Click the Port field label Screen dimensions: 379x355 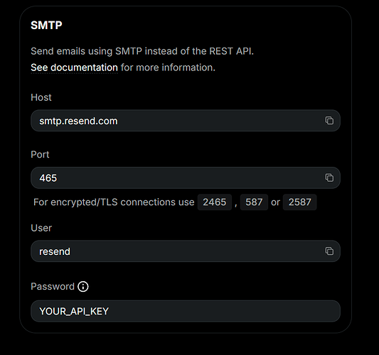(40, 155)
